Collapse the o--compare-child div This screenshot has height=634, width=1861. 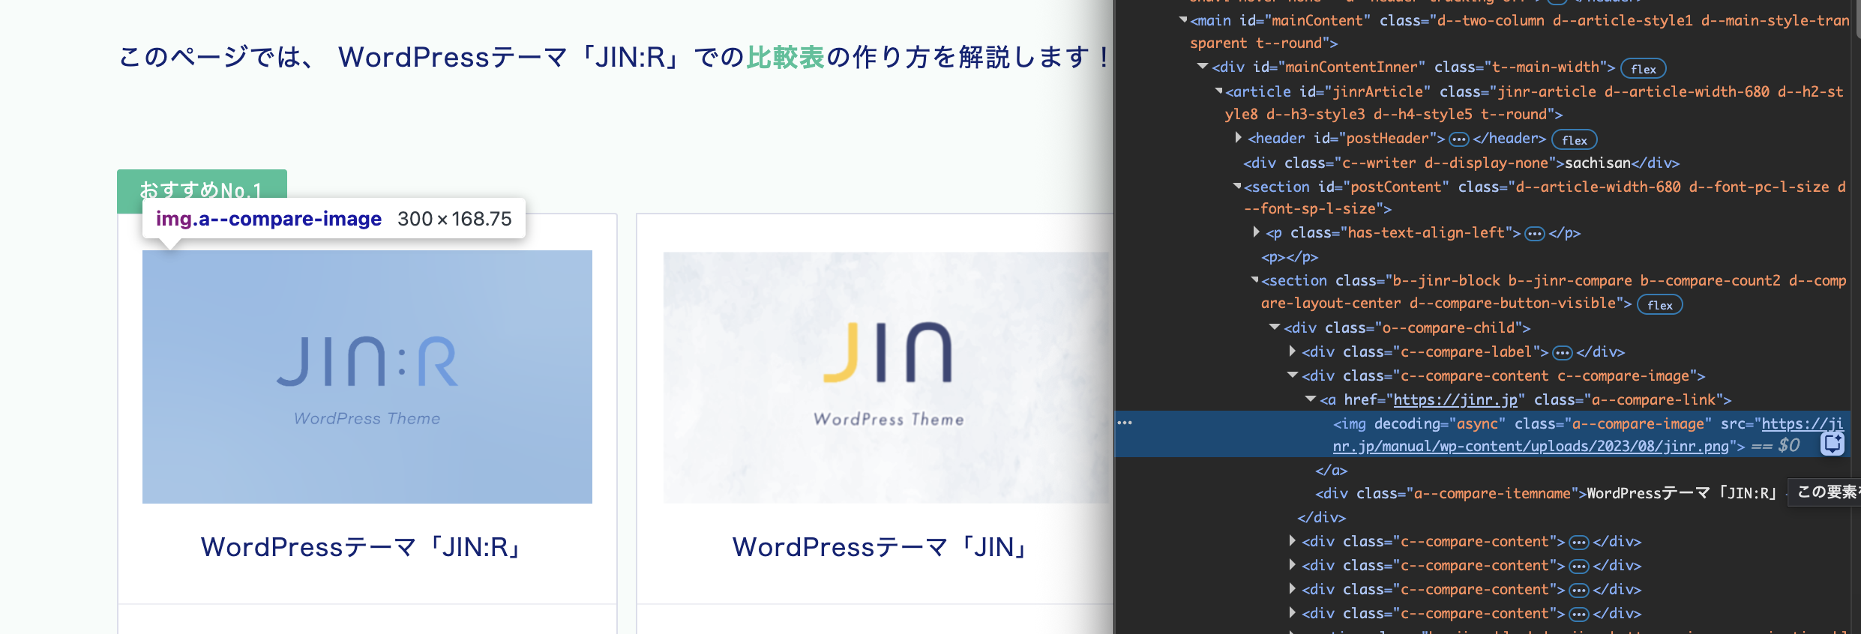coord(1274,327)
